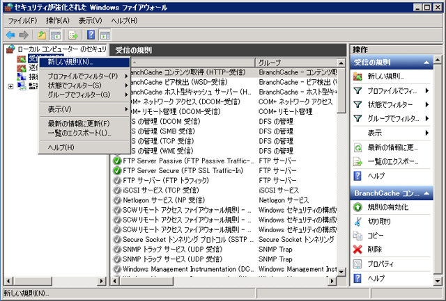
Task: Click the up-one-level folder toolbar icon
Action: click(42, 35)
